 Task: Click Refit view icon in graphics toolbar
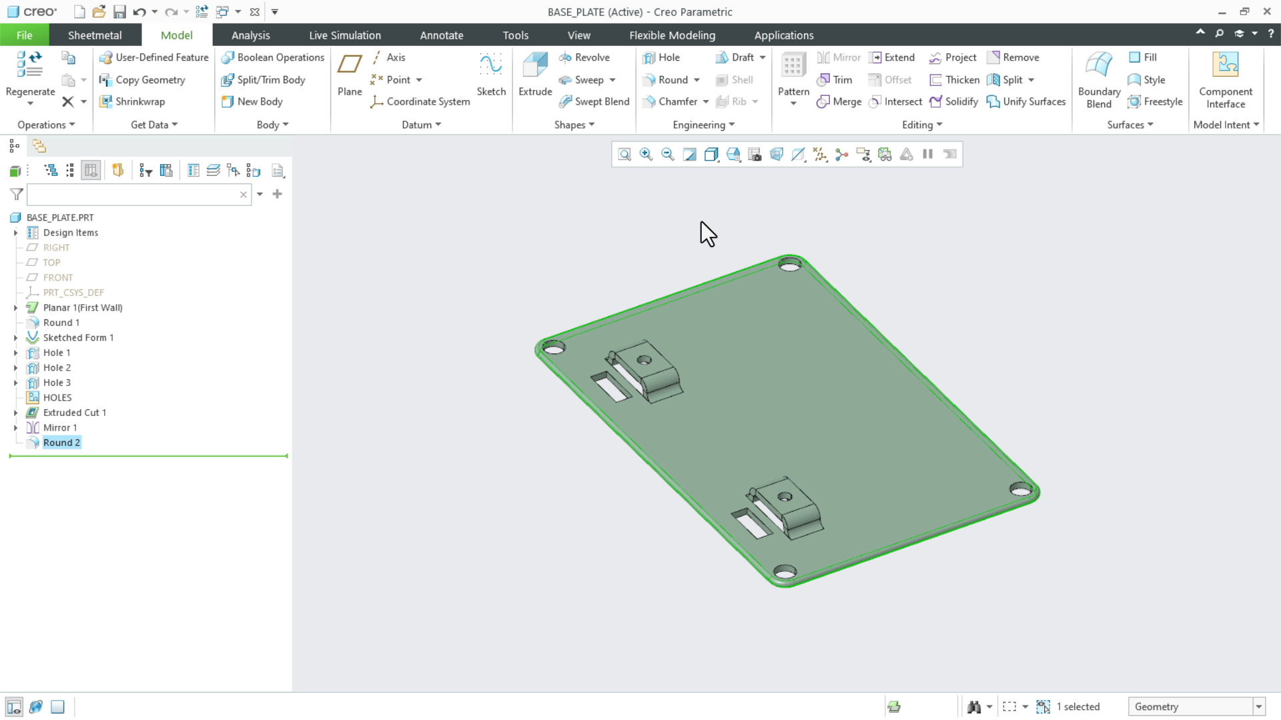(624, 155)
